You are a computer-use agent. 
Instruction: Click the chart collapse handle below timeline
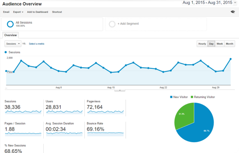pos(119,90)
